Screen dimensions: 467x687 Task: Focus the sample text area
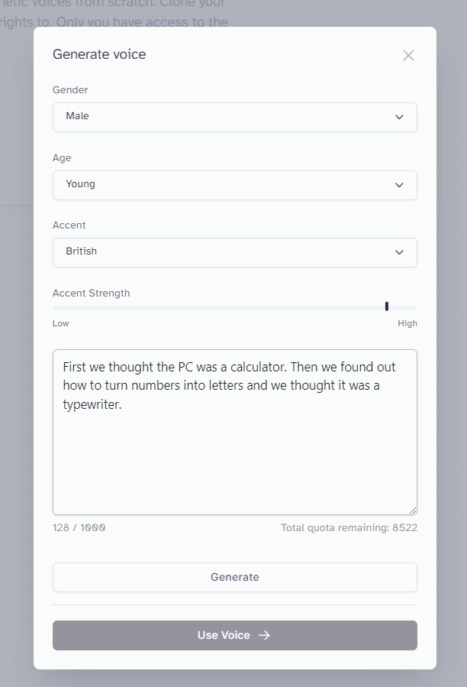234,432
